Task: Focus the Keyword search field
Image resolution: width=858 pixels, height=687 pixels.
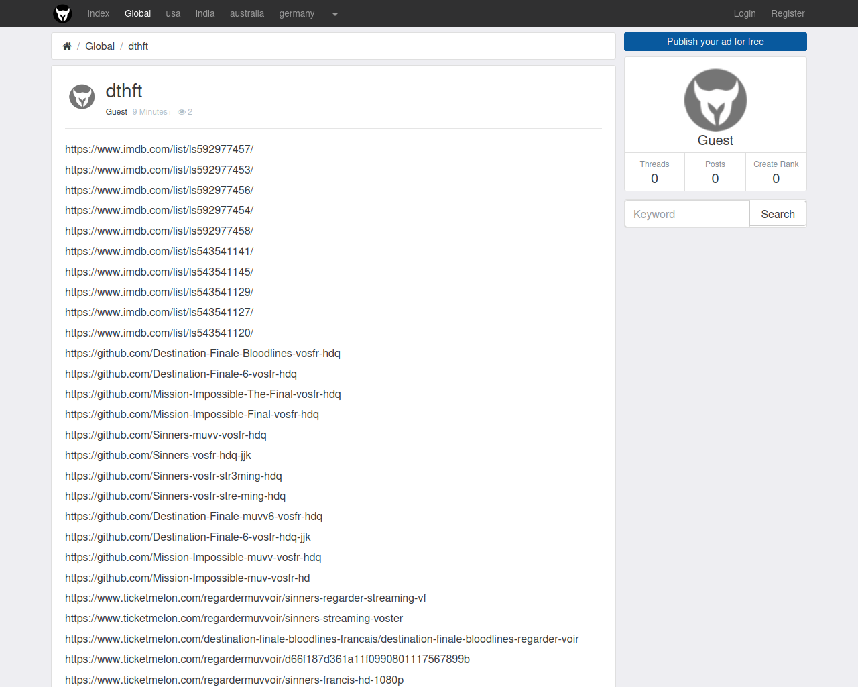Action: [x=687, y=214]
